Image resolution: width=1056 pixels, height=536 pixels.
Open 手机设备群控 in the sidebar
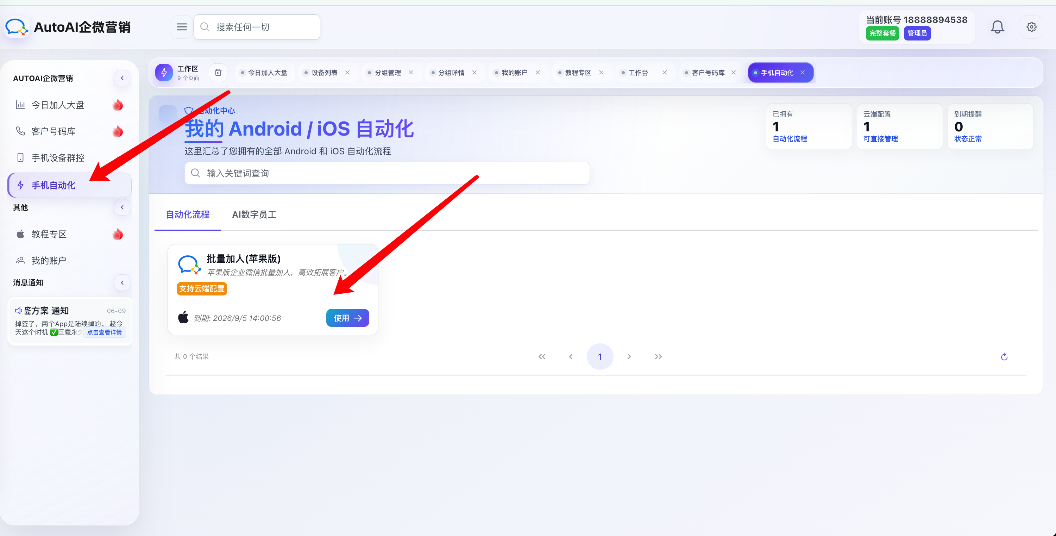click(69, 157)
